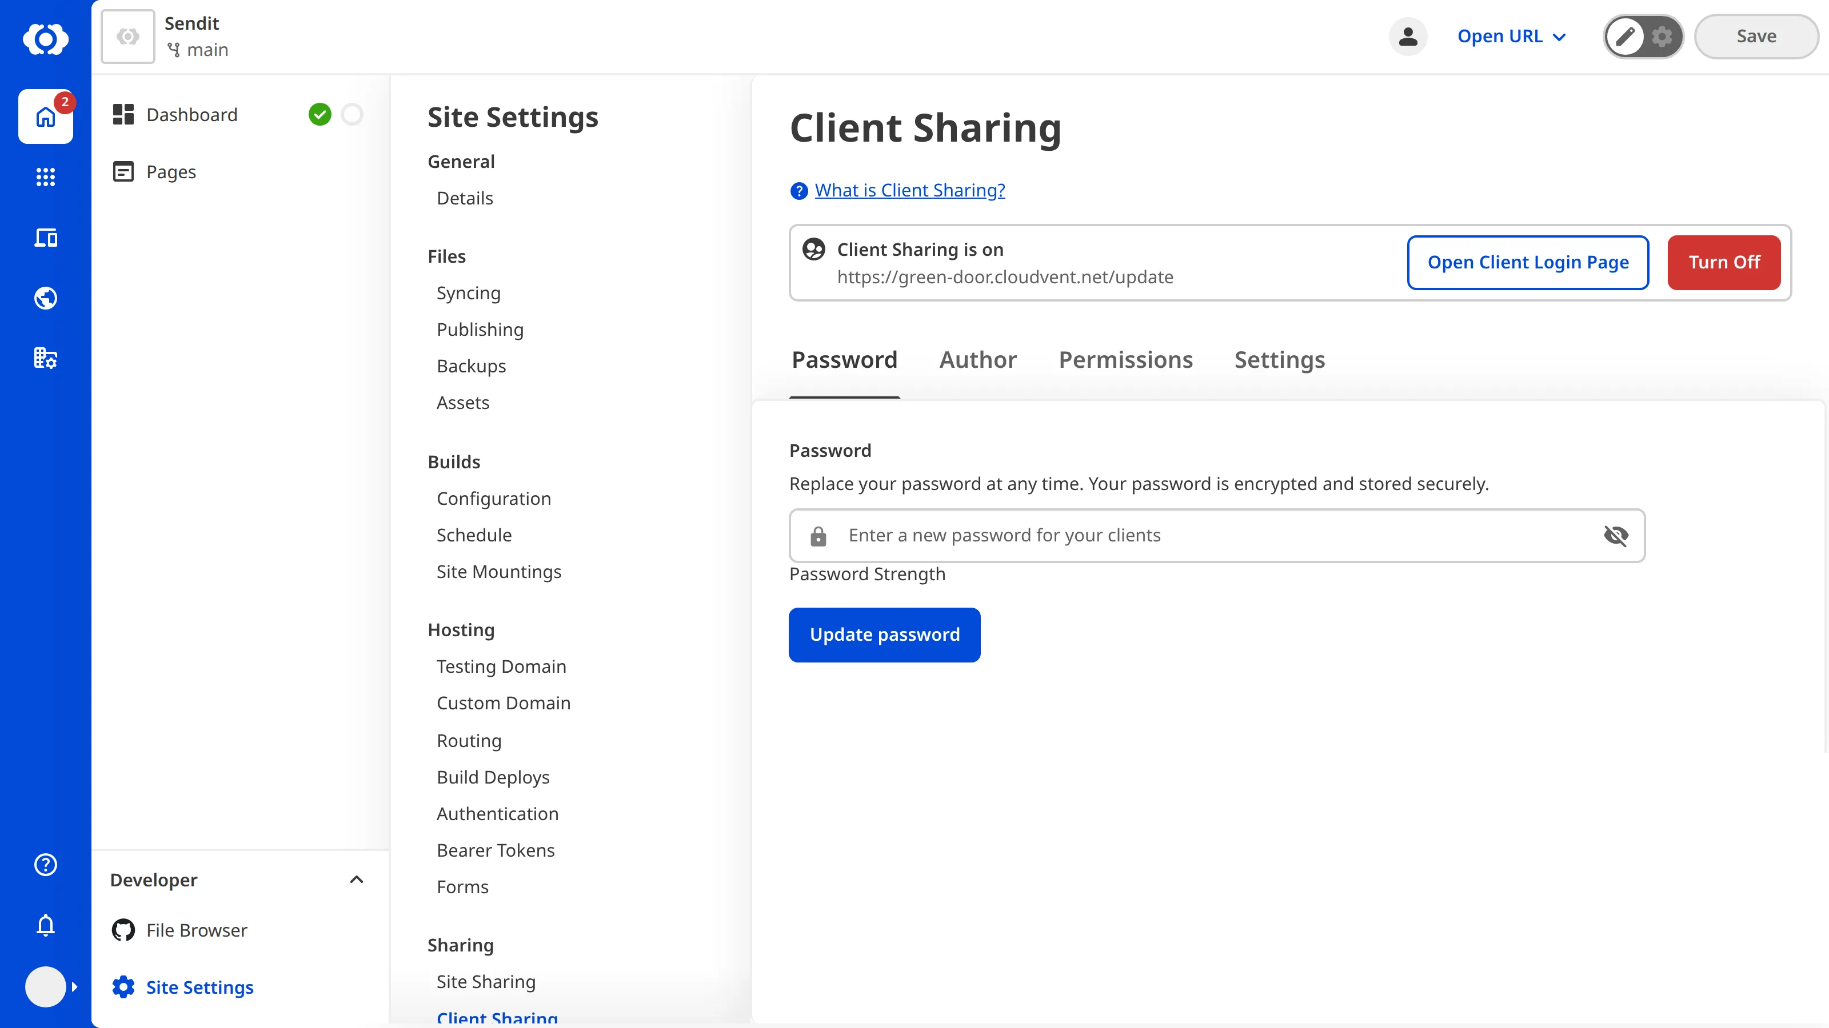Image resolution: width=1829 pixels, height=1028 pixels.
Task: Open Custom Domain settings
Action: 504,703
